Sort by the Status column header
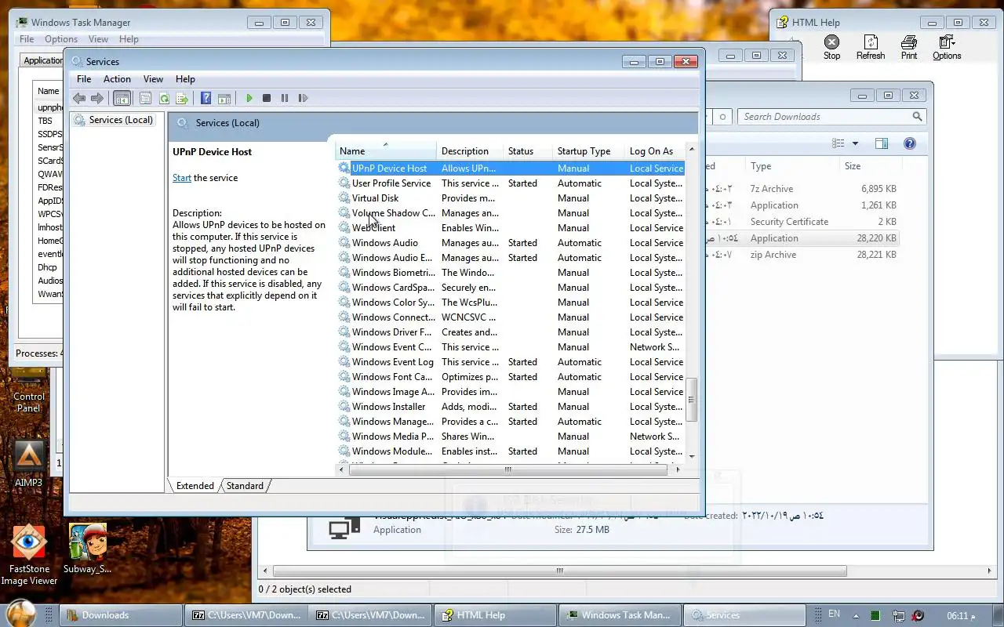 point(528,151)
